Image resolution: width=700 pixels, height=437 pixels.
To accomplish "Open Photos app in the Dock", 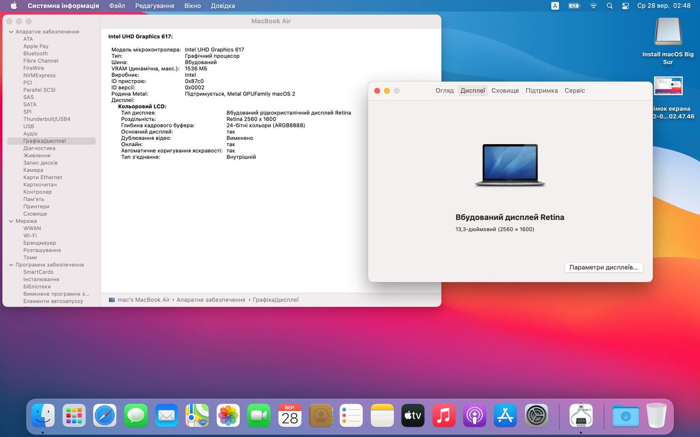I will pyautogui.click(x=228, y=415).
